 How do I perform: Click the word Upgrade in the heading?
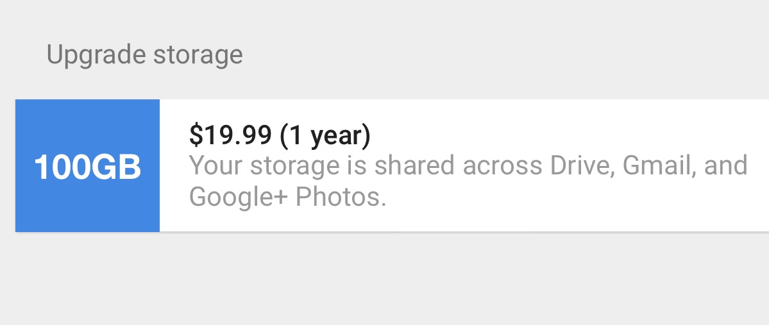click(96, 55)
